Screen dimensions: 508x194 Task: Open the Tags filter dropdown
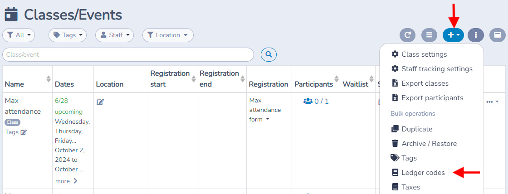click(68, 35)
